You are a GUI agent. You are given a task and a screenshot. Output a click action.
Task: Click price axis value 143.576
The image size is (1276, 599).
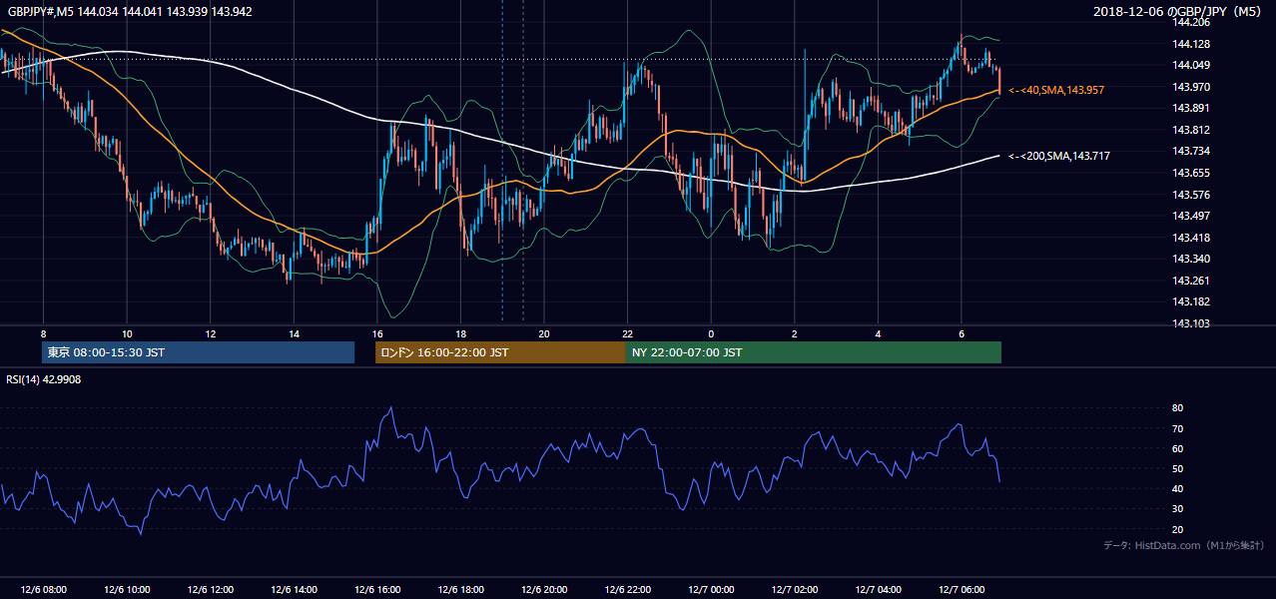(x=1190, y=195)
